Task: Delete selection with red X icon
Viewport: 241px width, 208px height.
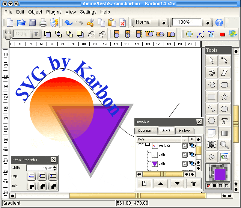Action: click(x=122, y=23)
